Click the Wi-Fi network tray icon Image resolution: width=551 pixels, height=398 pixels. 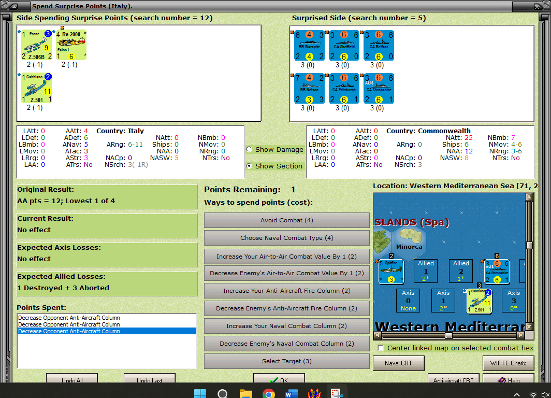pos(533,394)
